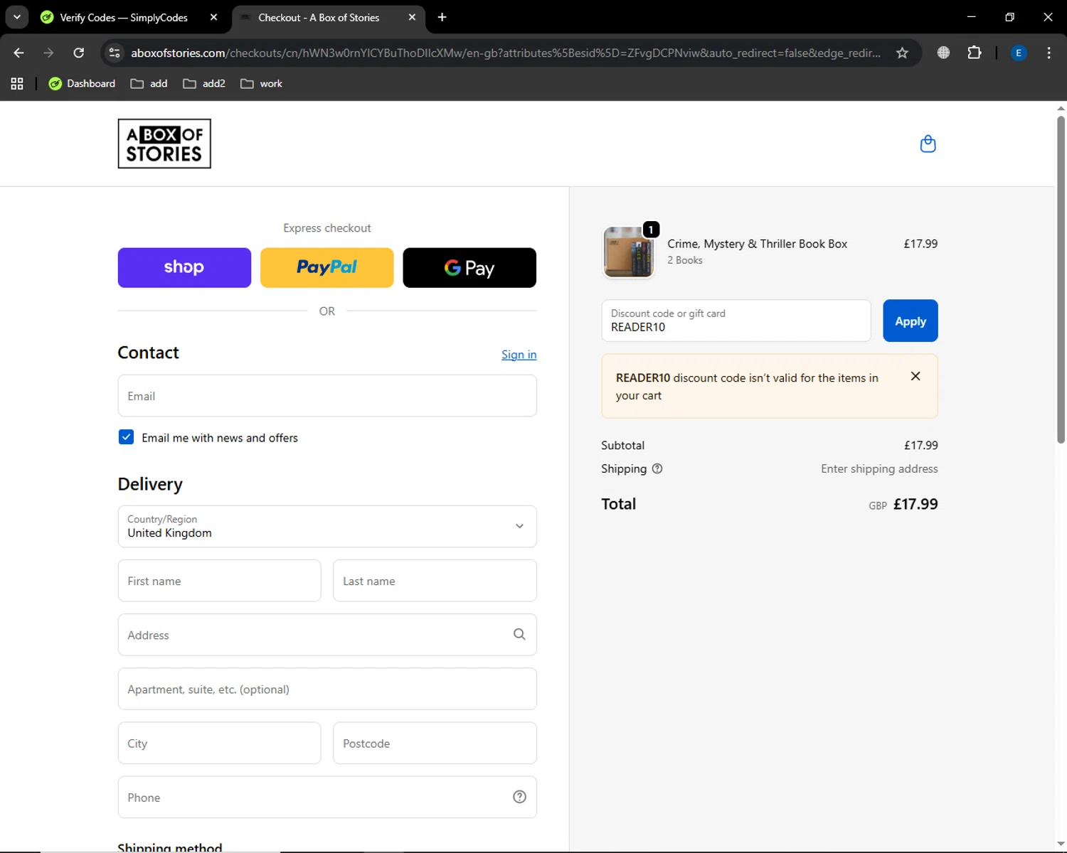Open the apps grid in bookmarks bar

click(17, 84)
